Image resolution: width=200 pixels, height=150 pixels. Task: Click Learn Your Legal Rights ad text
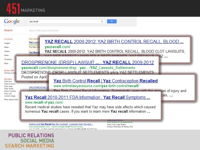[116, 124]
